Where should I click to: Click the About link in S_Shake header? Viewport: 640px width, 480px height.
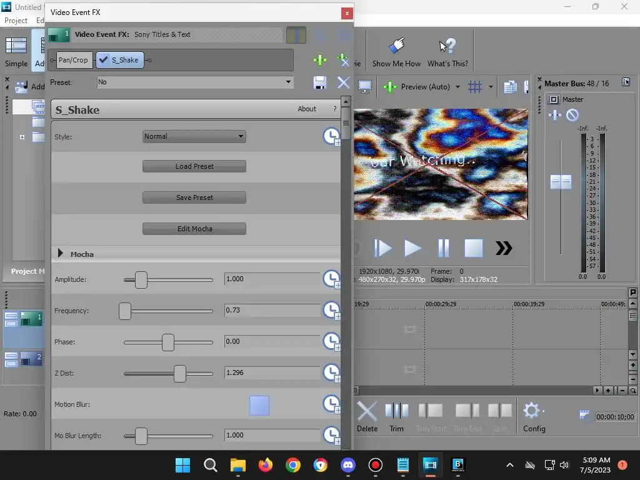pos(306,109)
